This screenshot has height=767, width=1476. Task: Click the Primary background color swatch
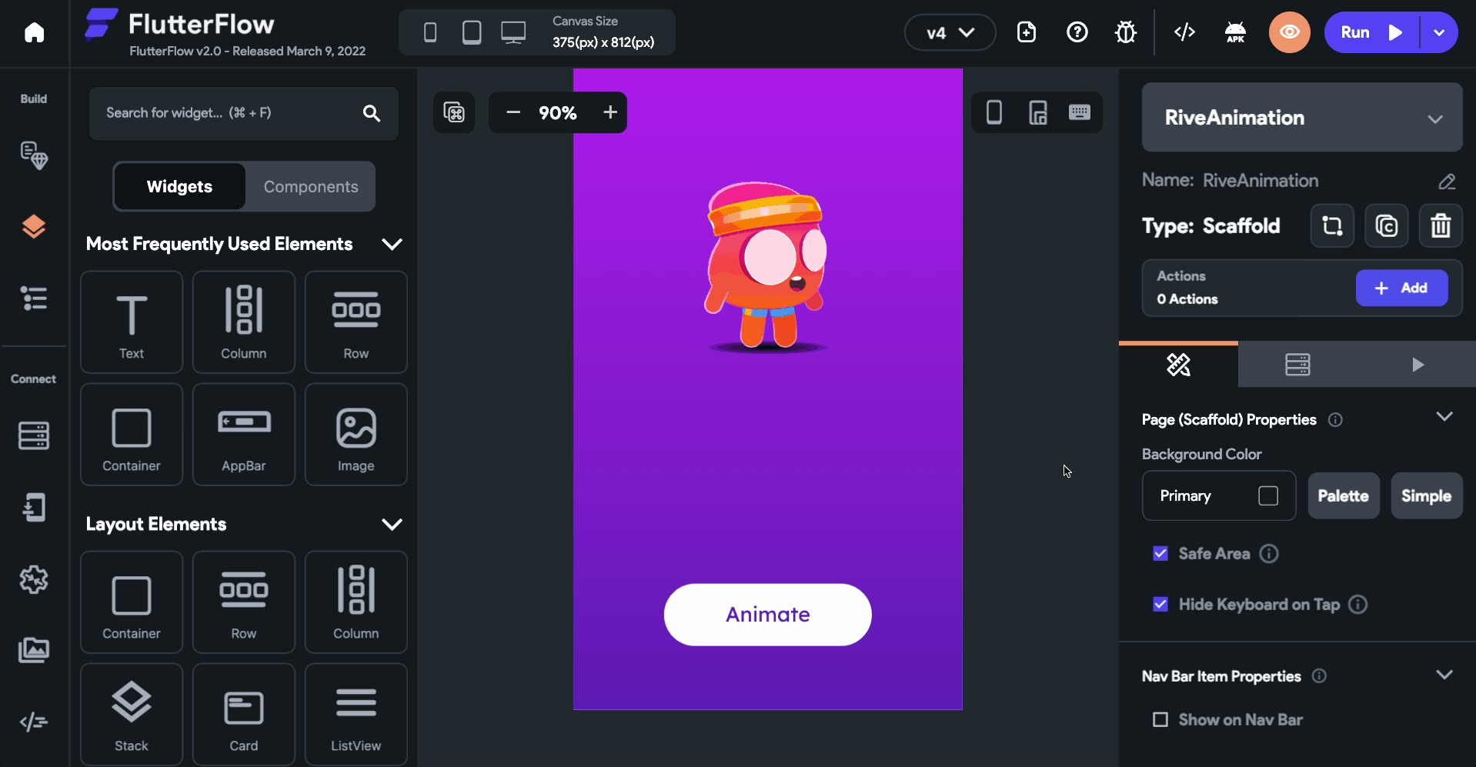1268,495
